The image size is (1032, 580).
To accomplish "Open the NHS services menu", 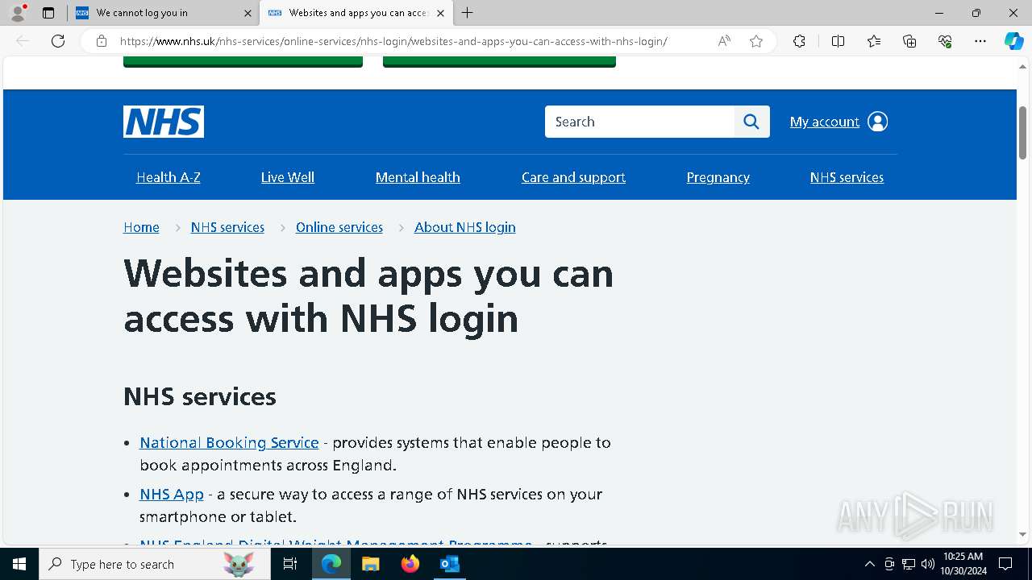I will (x=847, y=177).
